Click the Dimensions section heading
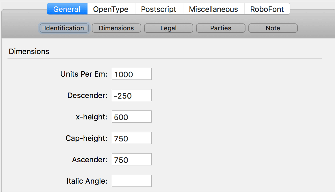Screen dimensions: 335x192 pos(29,51)
